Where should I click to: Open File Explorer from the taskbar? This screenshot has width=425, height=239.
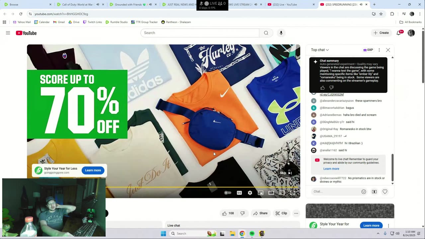232,234
